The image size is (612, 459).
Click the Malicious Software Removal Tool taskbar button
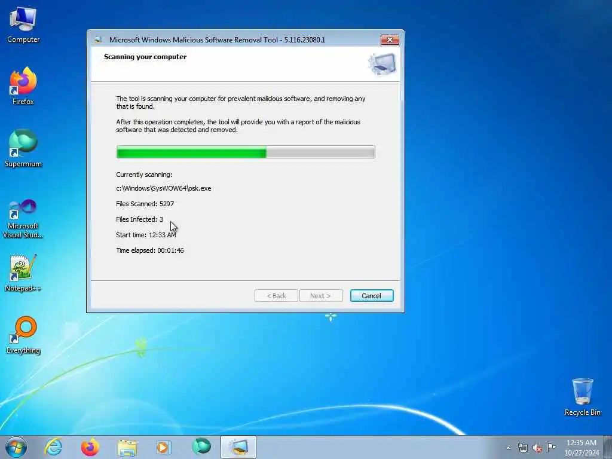[238, 447]
